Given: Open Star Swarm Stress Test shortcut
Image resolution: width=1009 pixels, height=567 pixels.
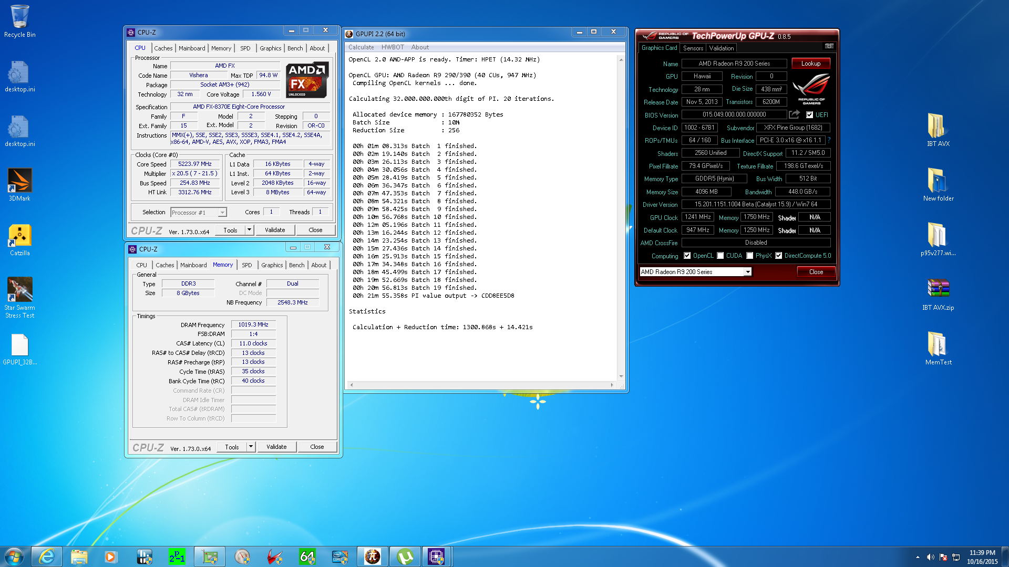Looking at the screenshot, I should 19,297.
